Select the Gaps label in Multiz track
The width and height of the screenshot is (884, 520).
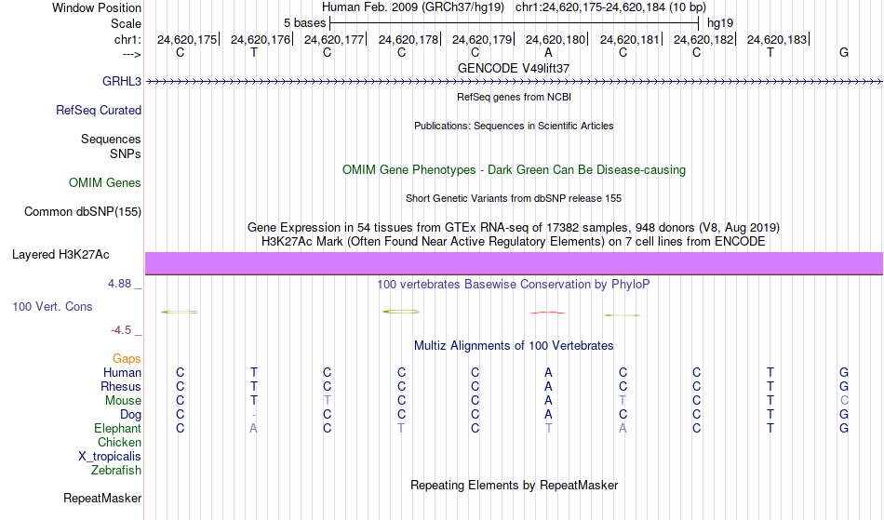tap(127, 359)
